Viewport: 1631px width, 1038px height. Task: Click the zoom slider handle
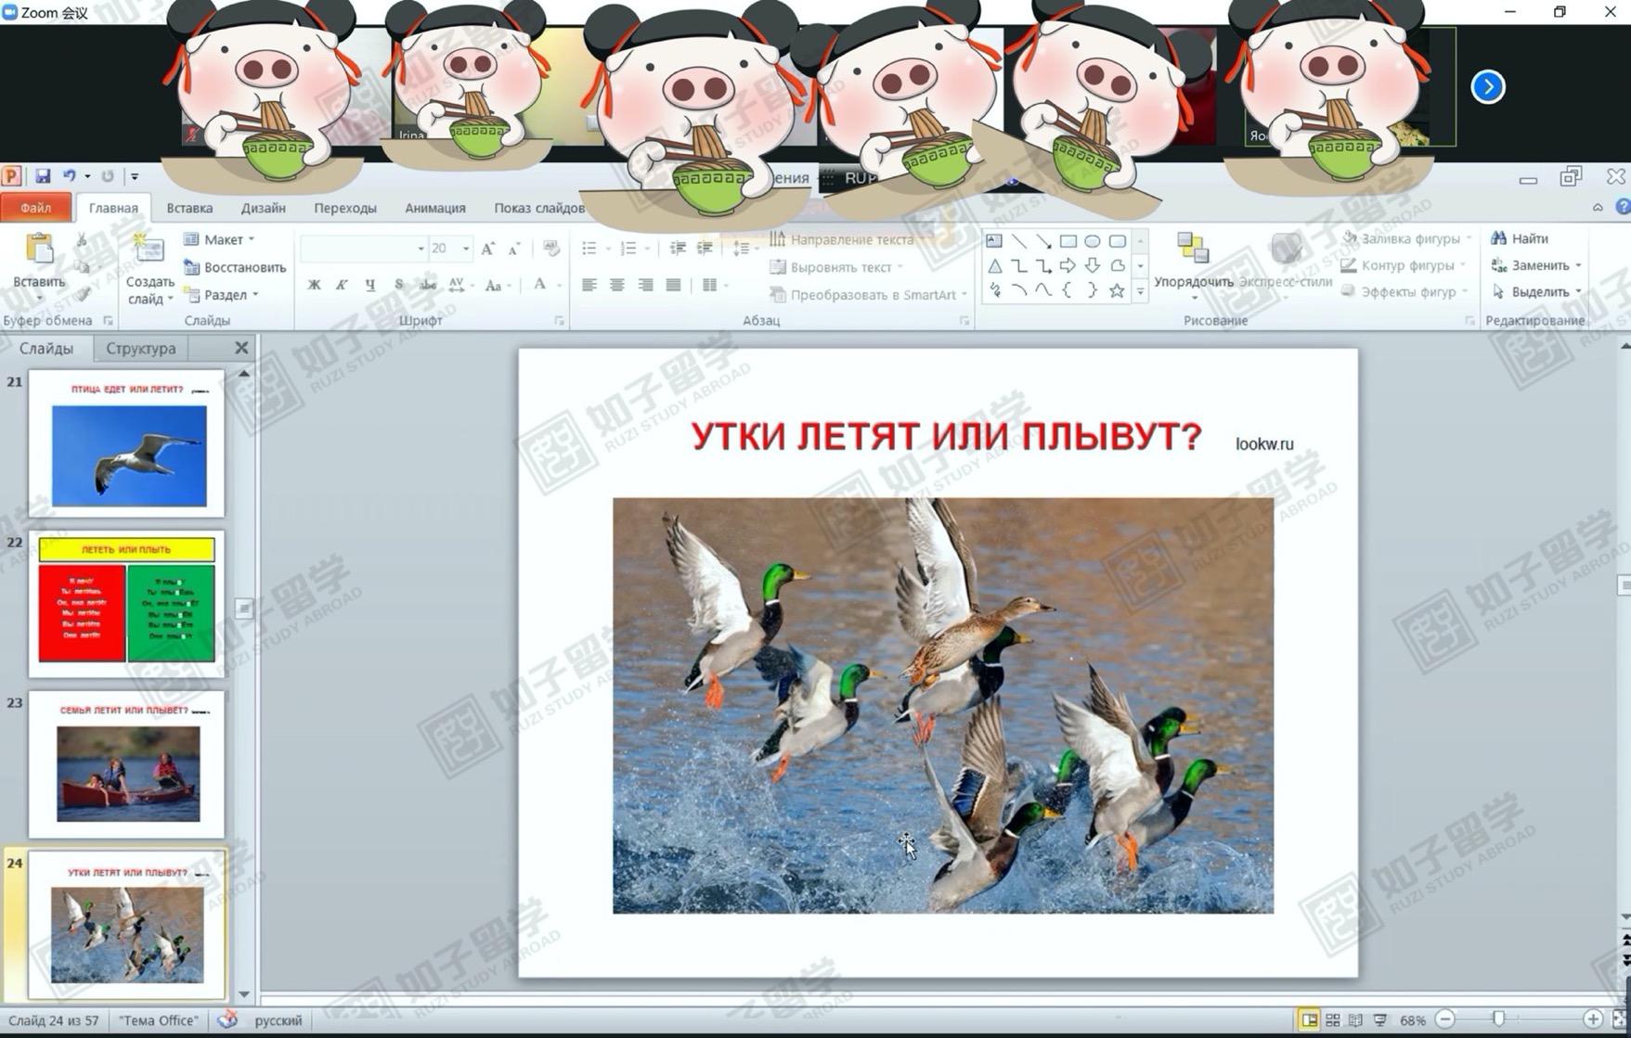1498,1019
